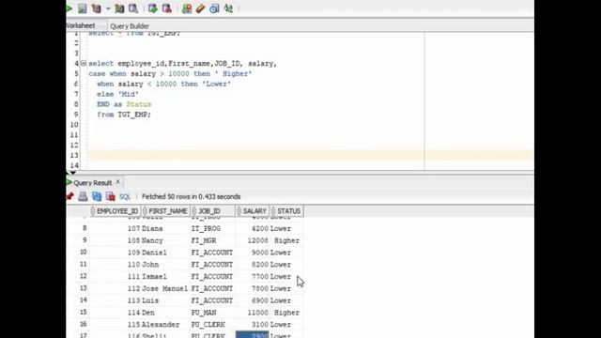
Task: Click the SQL link in results toolbar
Action: [125, 196]
